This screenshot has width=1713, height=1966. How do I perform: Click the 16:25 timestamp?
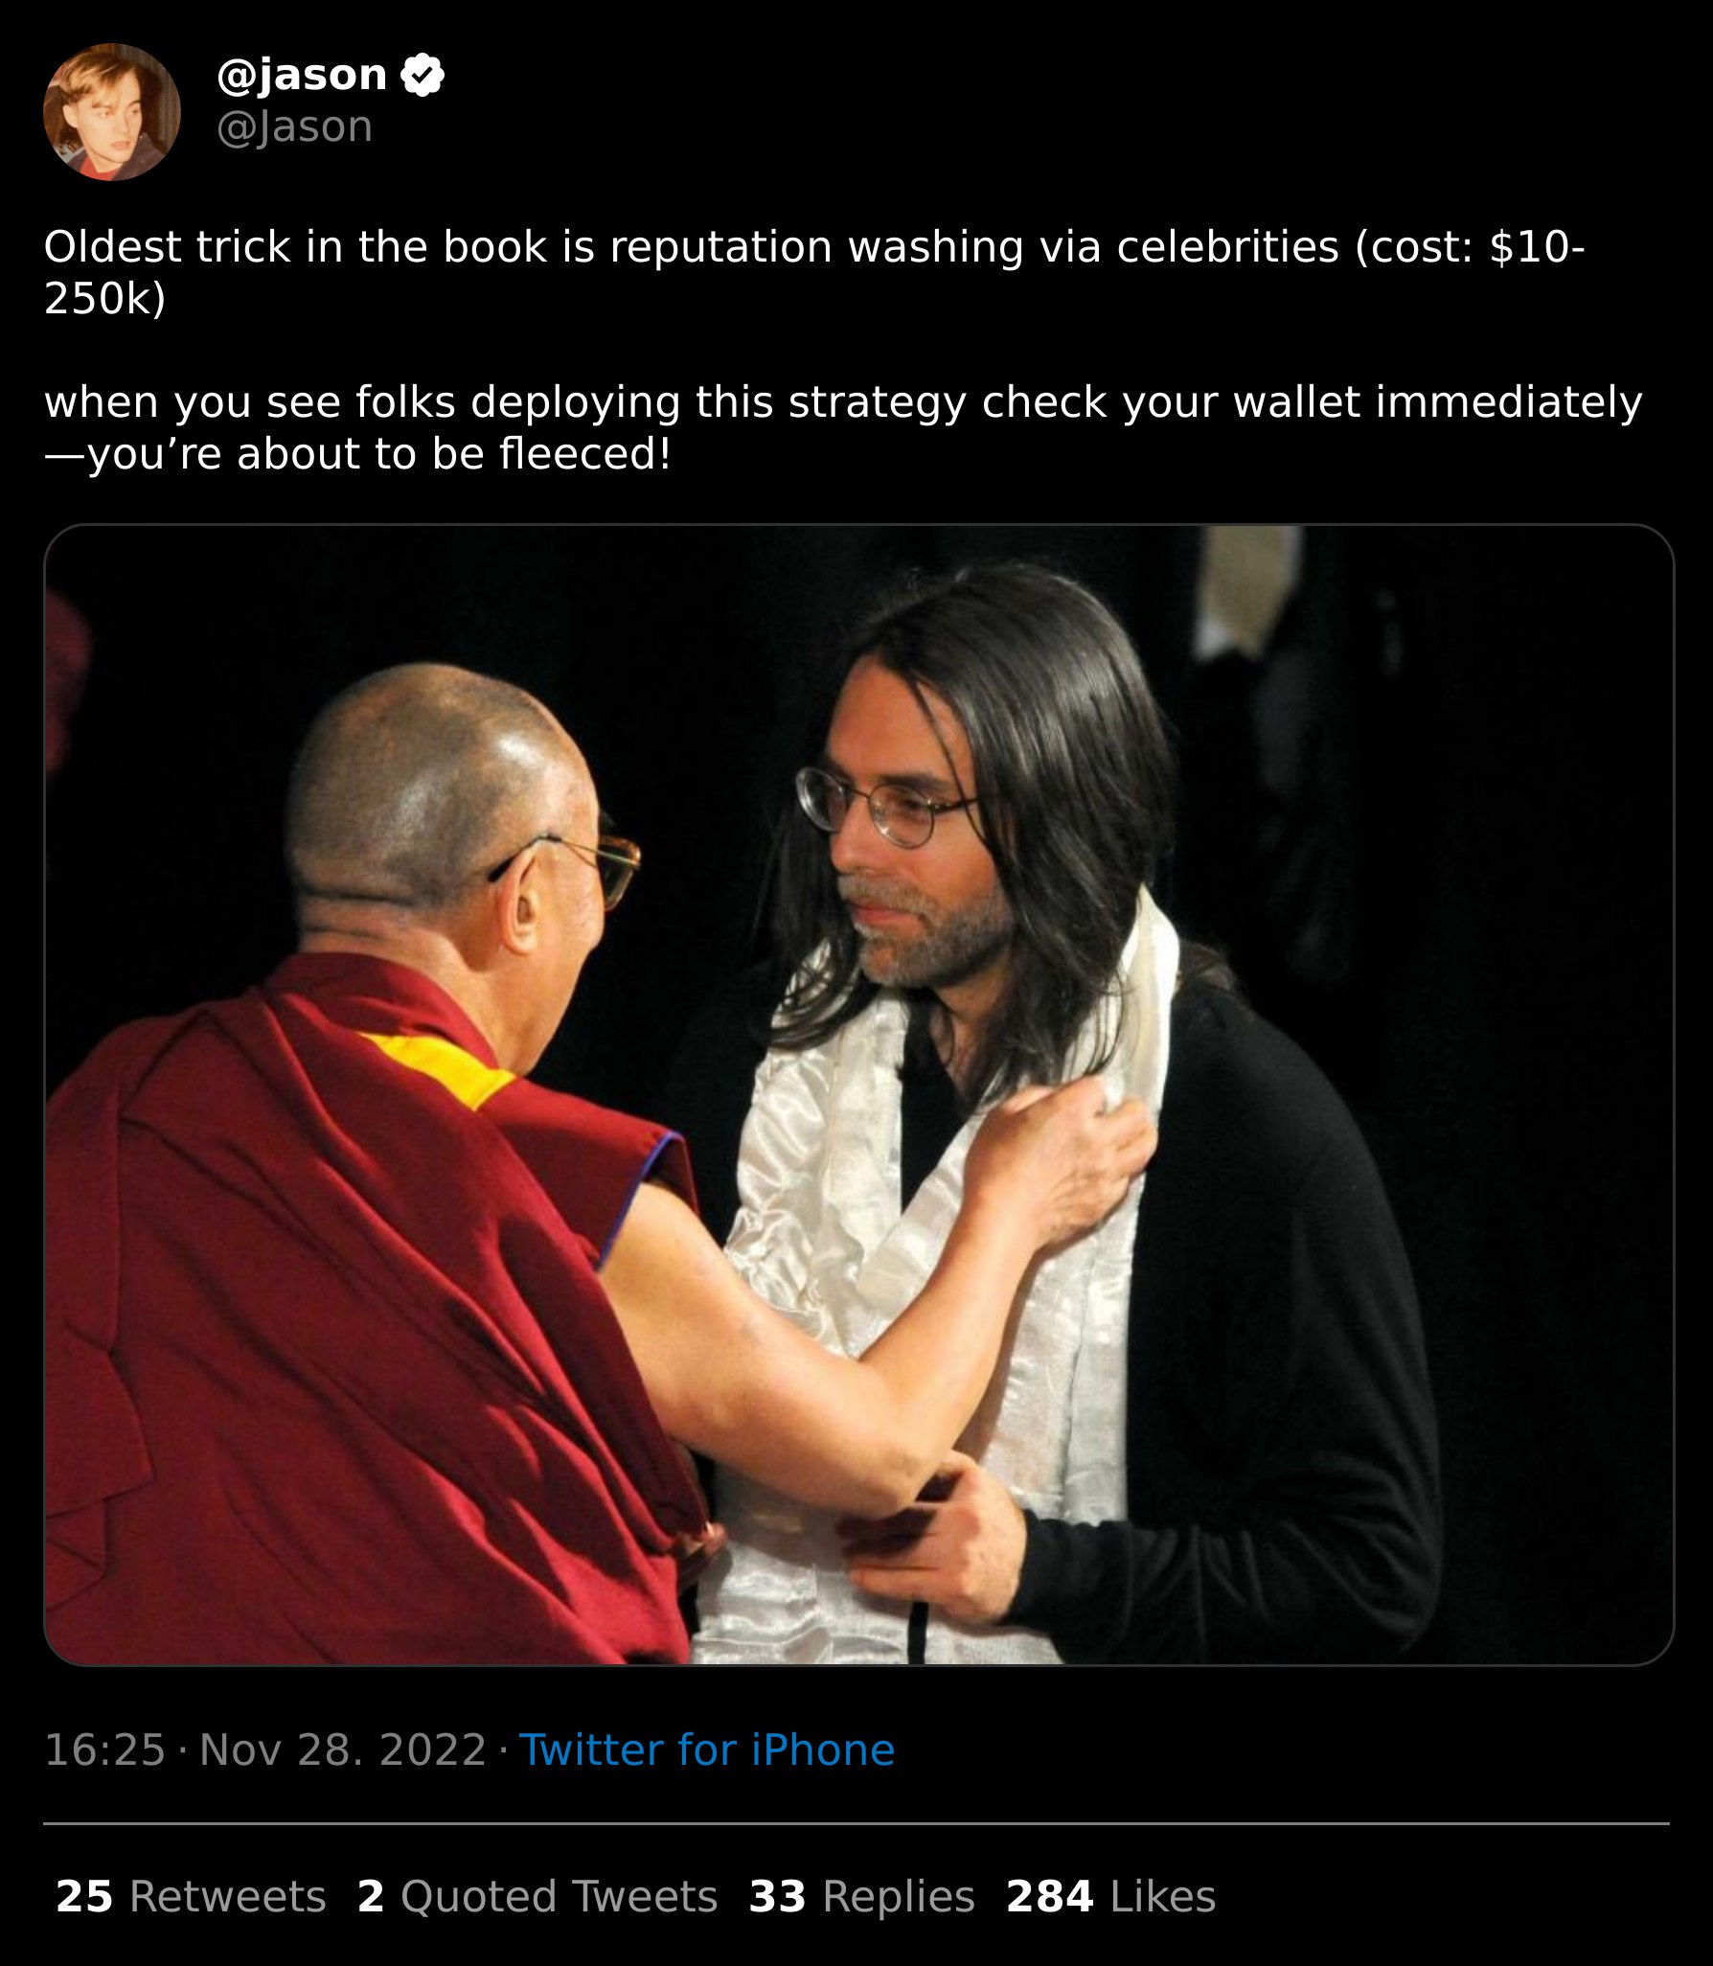tap(105, 1750)
